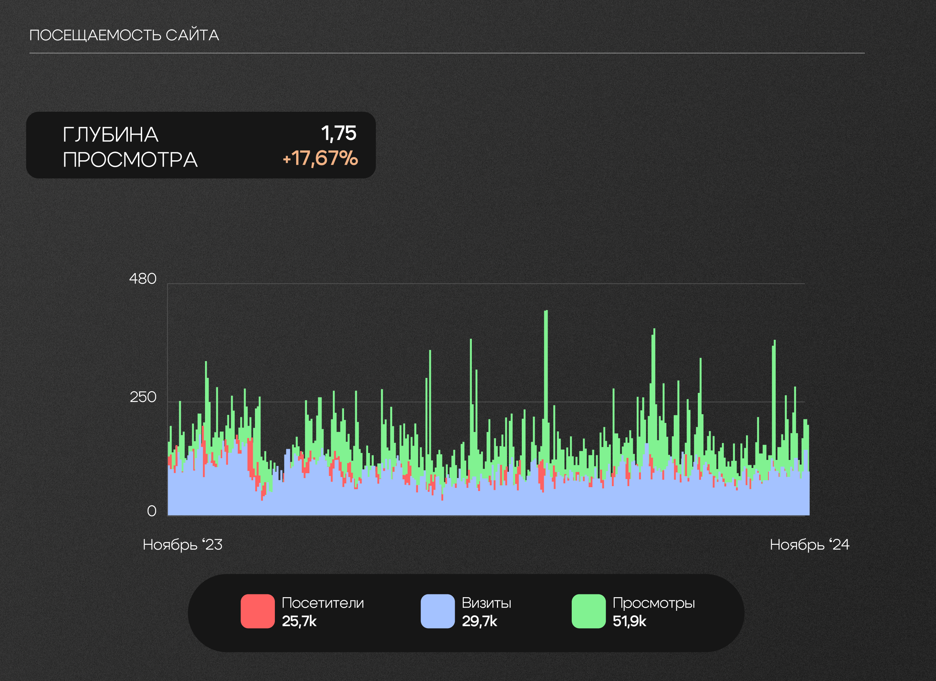Click the blue Визиты color swatch
The height and width of the screenshot is (681, 936).
click(x=438, y=611)
